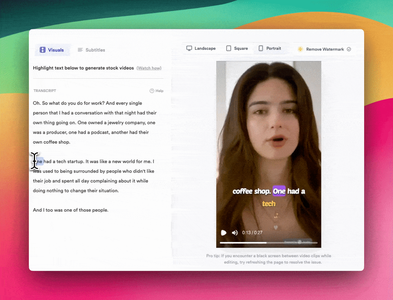Viewport: 393px width, 300px height.
Task: Play the video preview
Action: pyautogui.click(x=224, y=233)
